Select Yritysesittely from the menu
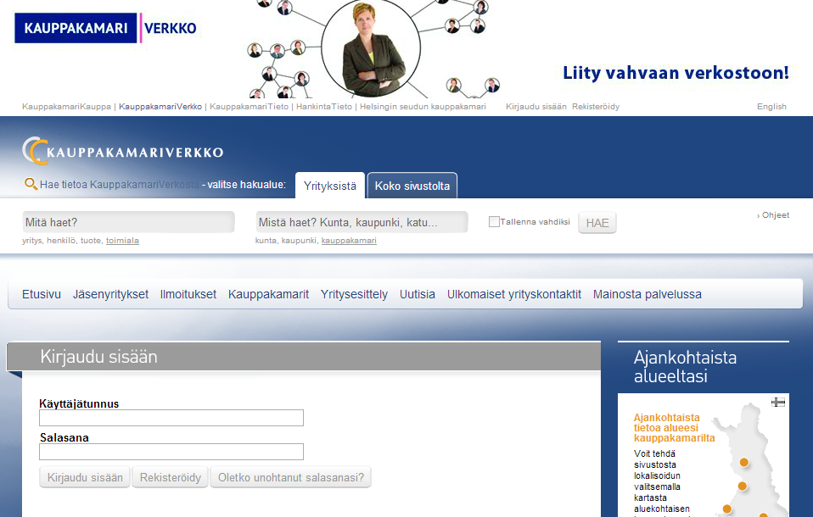 pyautogui.click(x=354, y=294)
